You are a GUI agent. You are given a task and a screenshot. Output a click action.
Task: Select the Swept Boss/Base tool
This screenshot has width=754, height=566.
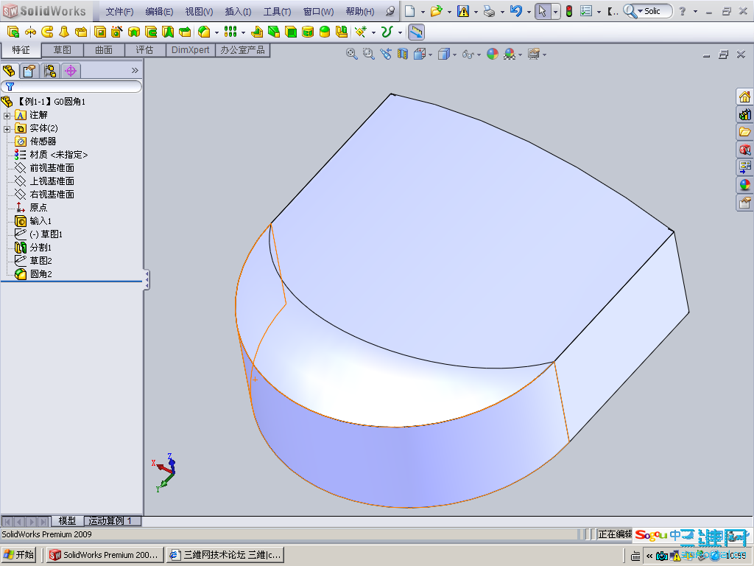(47, 32)
